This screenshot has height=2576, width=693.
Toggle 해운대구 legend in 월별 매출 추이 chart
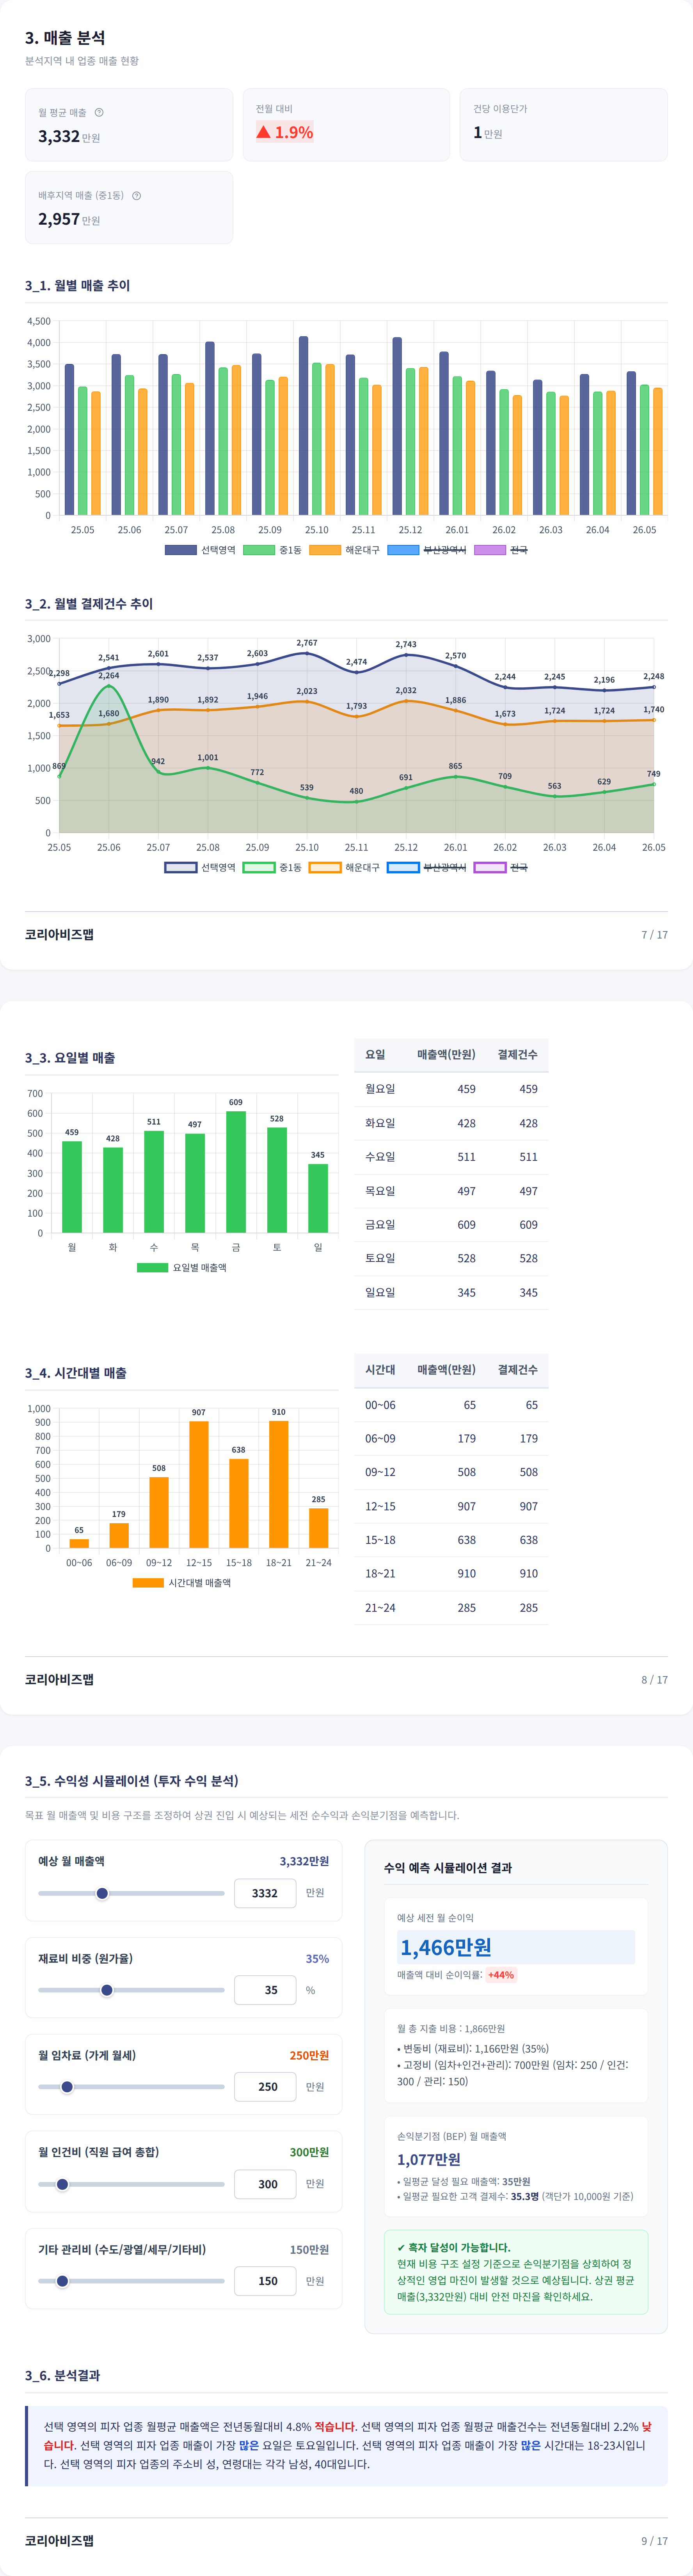[x=344, y=550]
